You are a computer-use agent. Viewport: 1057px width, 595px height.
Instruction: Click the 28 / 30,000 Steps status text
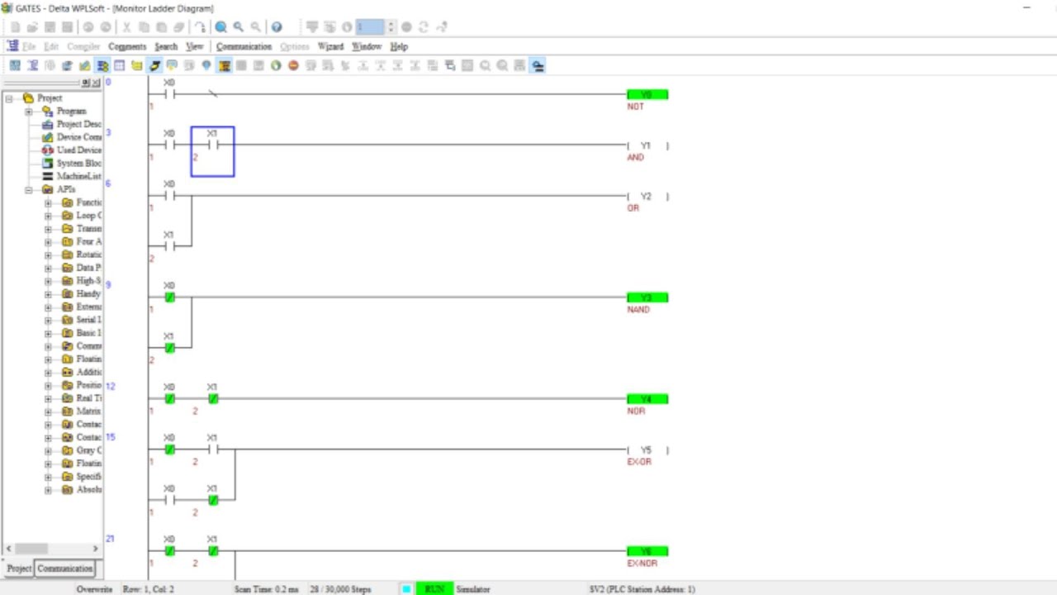[x=340, y=589]
